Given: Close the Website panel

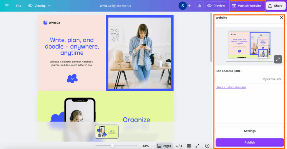Looking at the screenshot, I should 281,18.
